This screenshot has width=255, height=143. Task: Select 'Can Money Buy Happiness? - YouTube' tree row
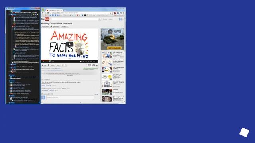click(x=23, y=66)
